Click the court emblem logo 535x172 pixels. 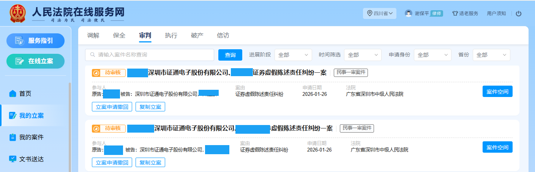17,13
